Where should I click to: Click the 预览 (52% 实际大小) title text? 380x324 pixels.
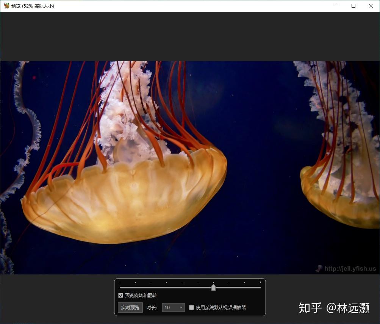click(33, 6)
